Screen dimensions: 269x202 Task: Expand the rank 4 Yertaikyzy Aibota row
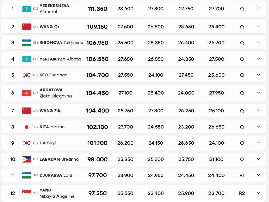[x=258, y=59]
